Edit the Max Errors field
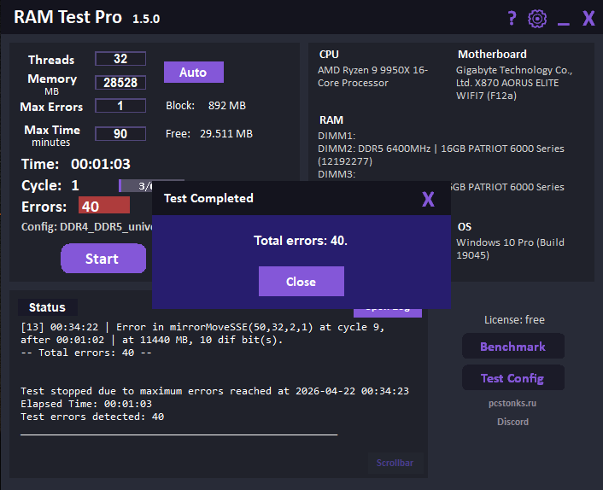 click(120, 106)
